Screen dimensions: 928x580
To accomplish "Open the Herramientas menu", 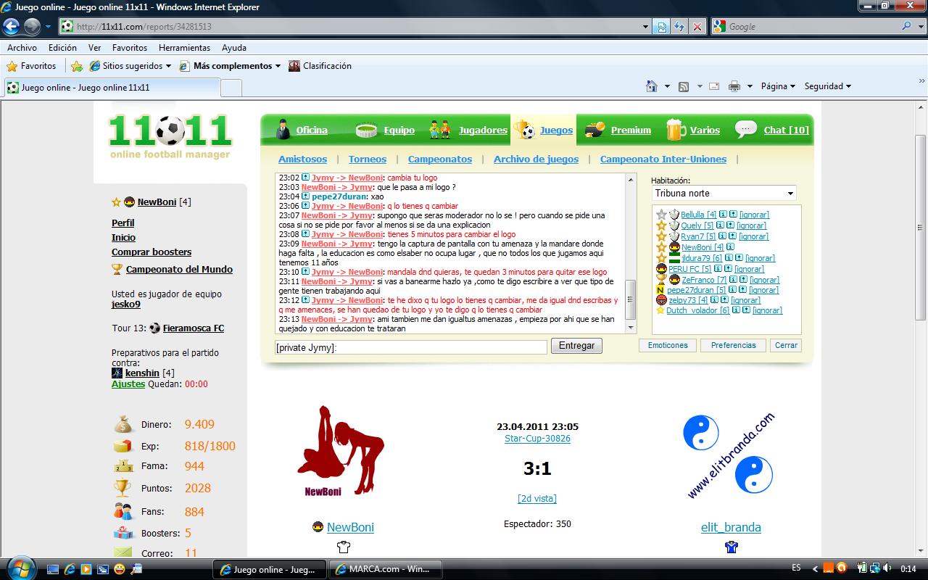I will 184,48.
